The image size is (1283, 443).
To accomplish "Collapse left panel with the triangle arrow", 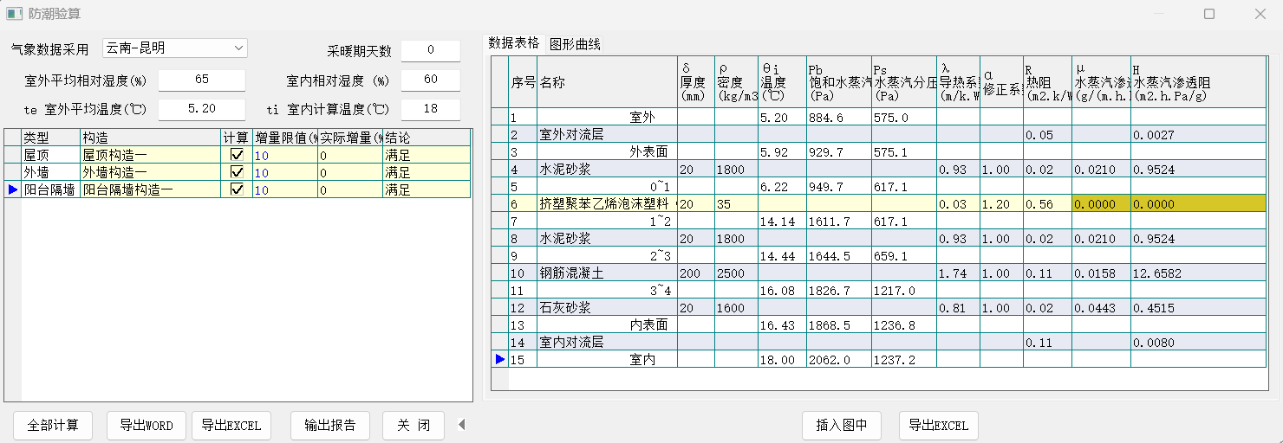I will tap(461, 425).
